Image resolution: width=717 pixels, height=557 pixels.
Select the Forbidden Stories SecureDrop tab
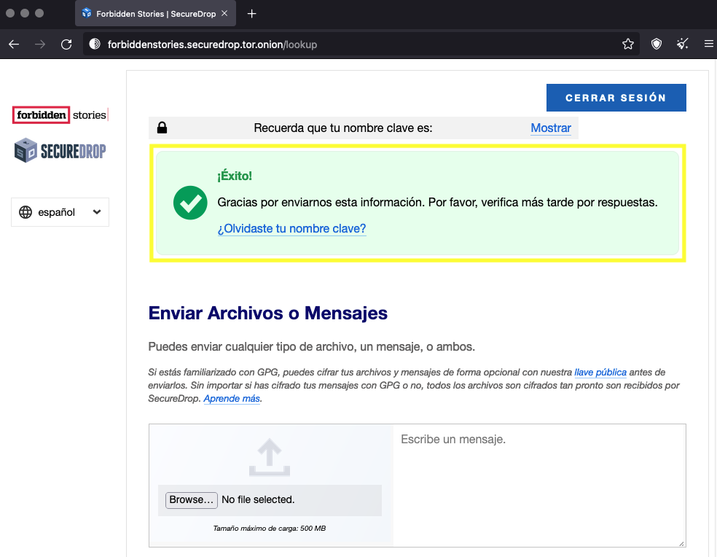[x=149, y=14]
